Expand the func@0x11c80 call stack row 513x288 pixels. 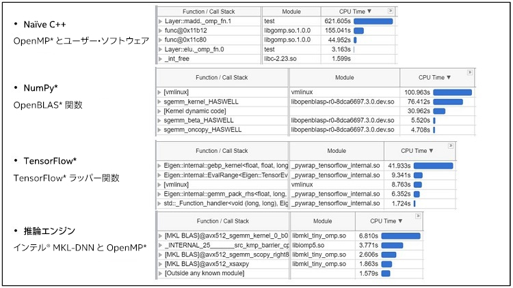click(x=160, y=40)
